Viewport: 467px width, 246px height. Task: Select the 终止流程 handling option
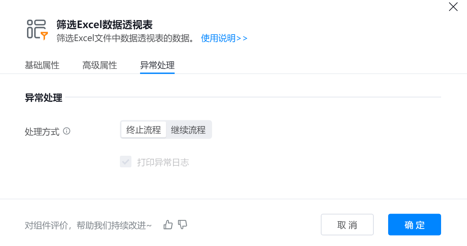tap(144, 130)
